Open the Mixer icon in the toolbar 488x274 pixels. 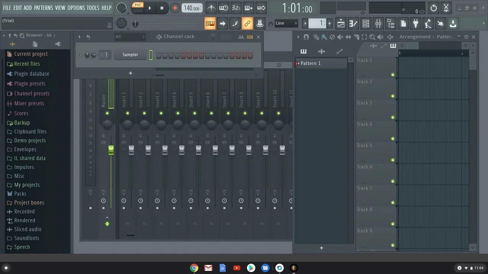(378, 23)
